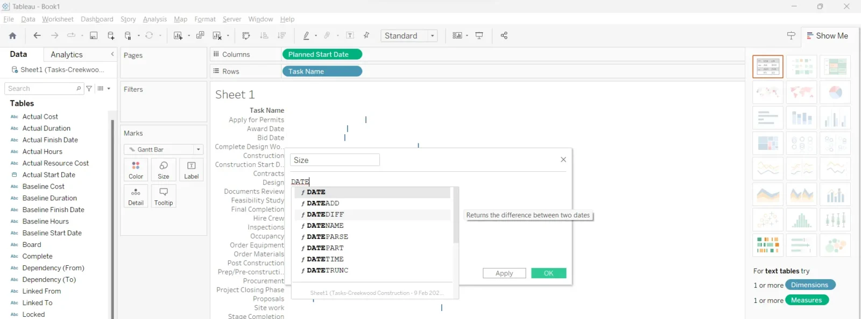The image size is (861, 319).
Task: Focus the Data pane Search box
Action: (44, 89)
